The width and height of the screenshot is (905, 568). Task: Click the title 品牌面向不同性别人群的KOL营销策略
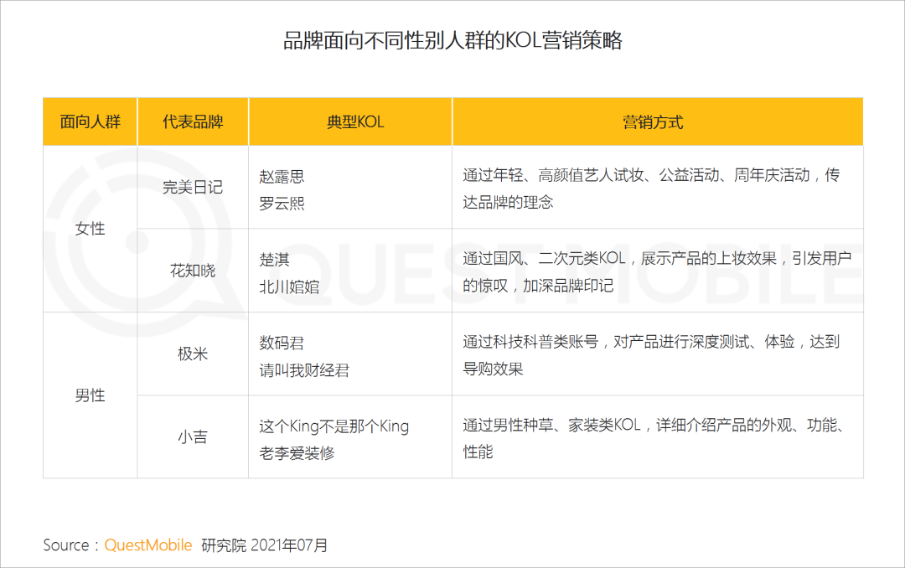point(452,40)
